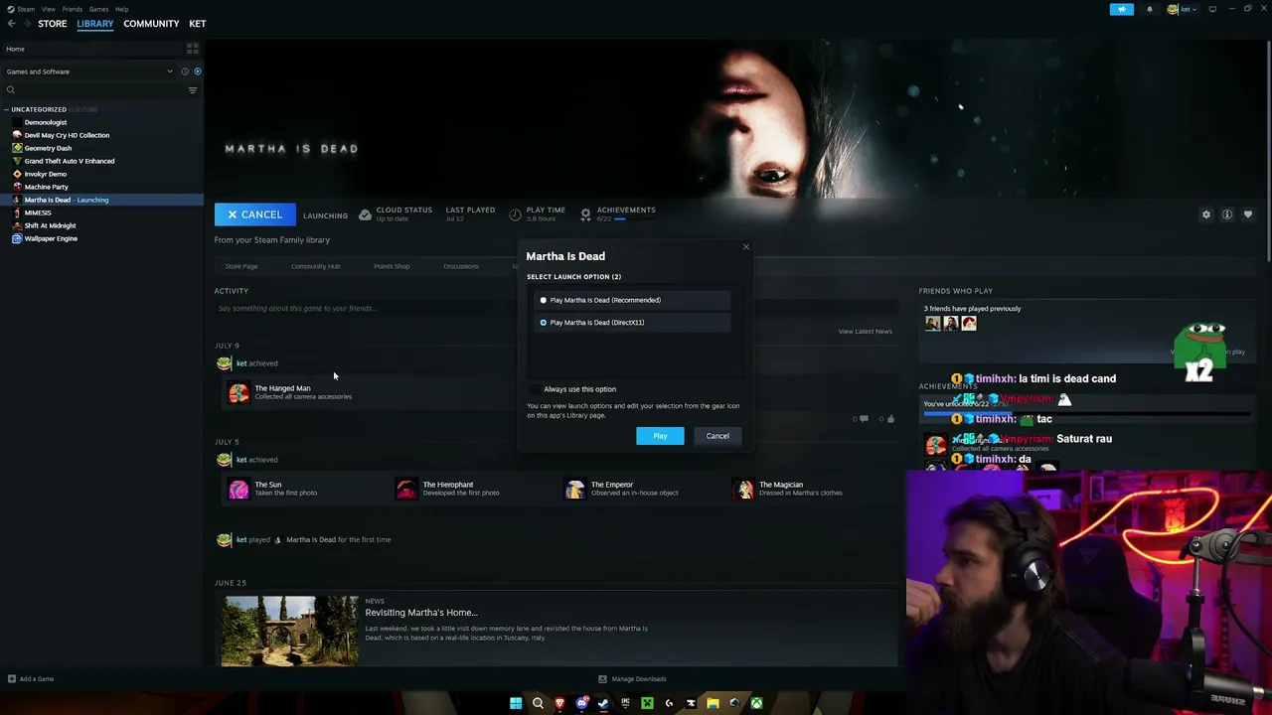1272x715 pixels.
Task: Open the Store Page link
Action: (241, 266)
